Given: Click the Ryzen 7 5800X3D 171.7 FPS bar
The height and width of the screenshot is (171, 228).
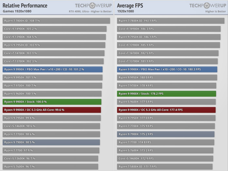Looking at the screenshot, I should pos(165,166).
